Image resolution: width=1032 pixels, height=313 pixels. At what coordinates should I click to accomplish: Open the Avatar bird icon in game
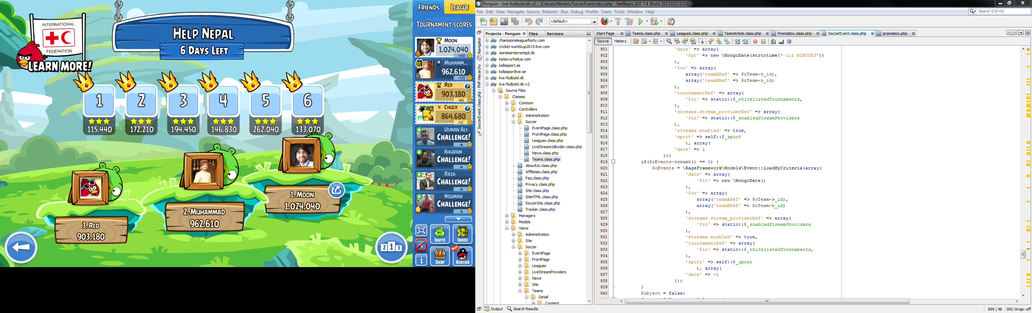pos(463,256)
